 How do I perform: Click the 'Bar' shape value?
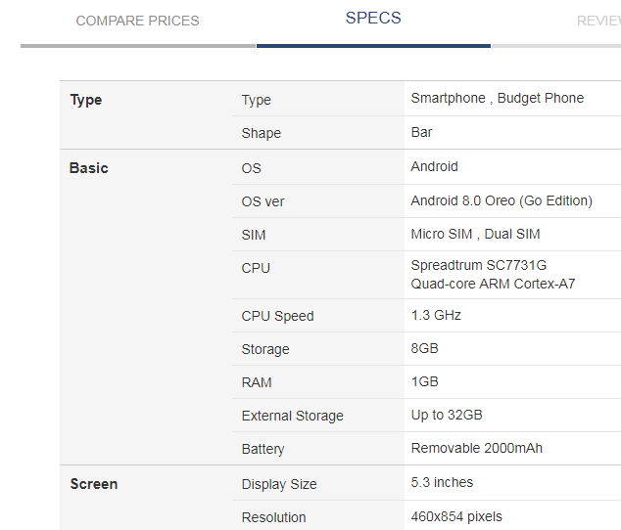pos(422,132)
